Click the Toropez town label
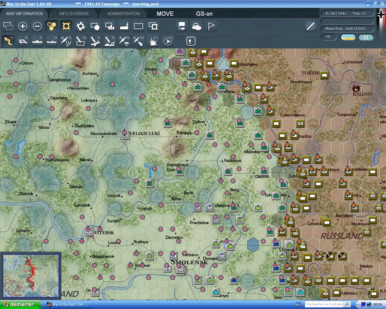386x309 pixels. pyautogui.click(x=184, y=133)
